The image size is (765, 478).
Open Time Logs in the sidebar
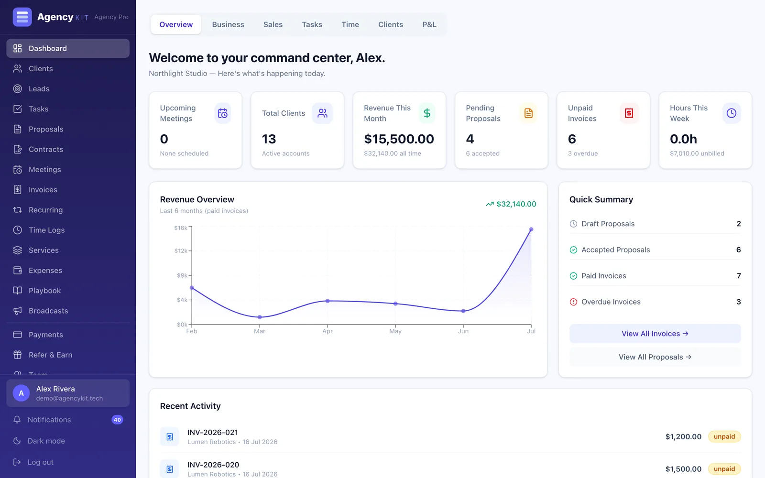coord(68,230)
